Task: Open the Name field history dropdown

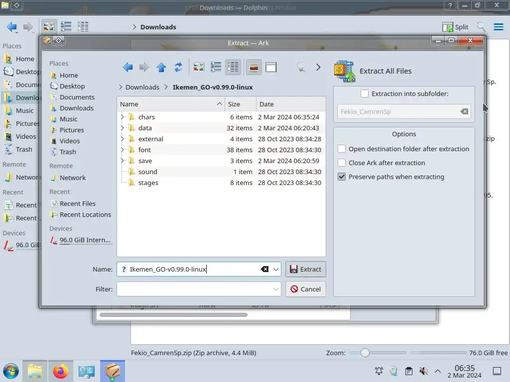Action: [x=276, y=269]
